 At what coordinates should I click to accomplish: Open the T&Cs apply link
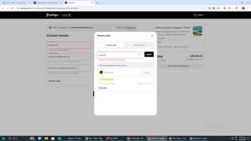(x=103, y=88)
